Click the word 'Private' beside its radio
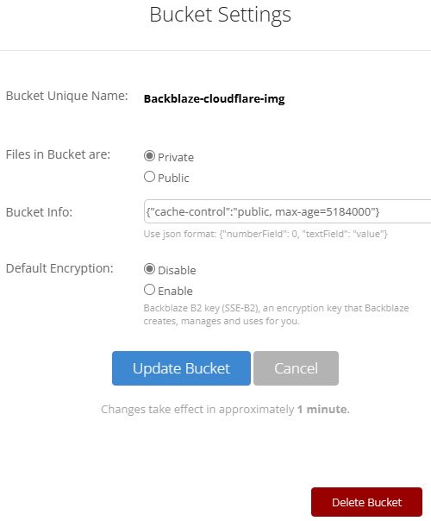The image size is (431, 521). 176,157
